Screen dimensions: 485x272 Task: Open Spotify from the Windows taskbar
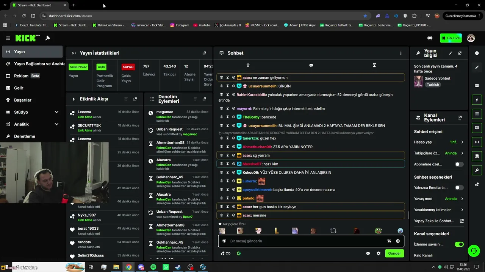[x=153, y=267]
